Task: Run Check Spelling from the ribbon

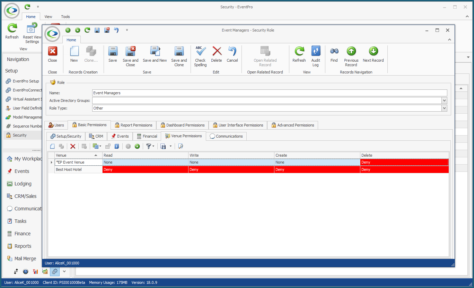Action: [x=200, y=57]
